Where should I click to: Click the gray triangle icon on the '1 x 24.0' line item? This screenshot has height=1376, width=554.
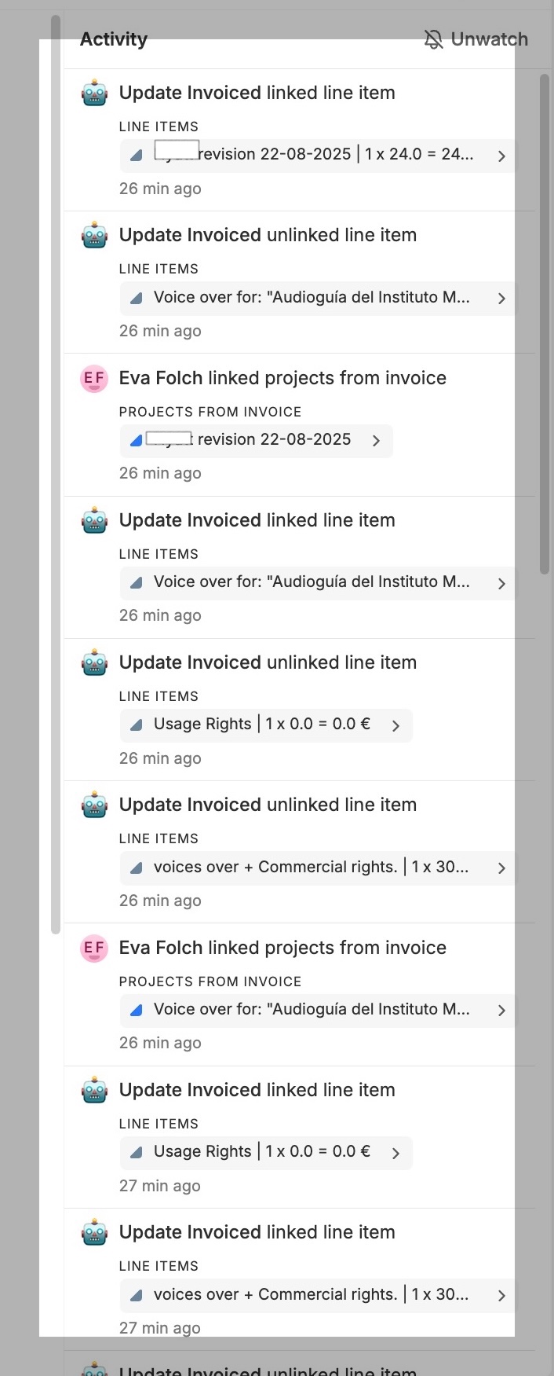(137, 156)
